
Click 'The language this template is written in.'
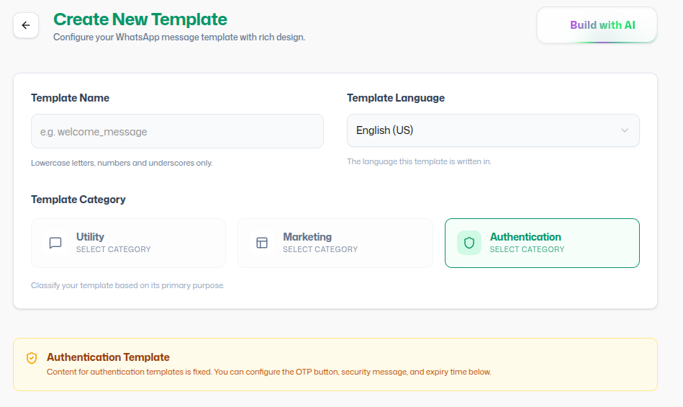419,161
